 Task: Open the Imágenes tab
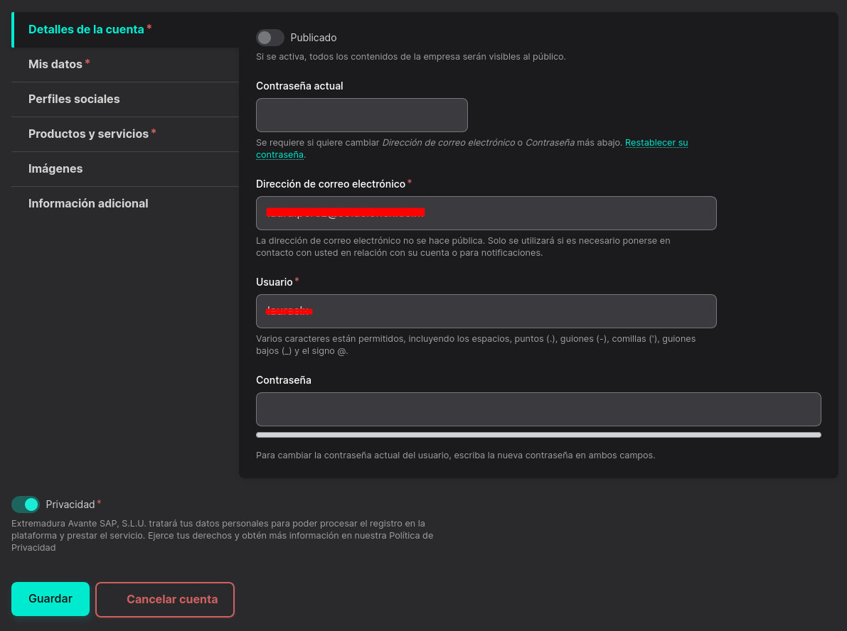tap(55, 169)
